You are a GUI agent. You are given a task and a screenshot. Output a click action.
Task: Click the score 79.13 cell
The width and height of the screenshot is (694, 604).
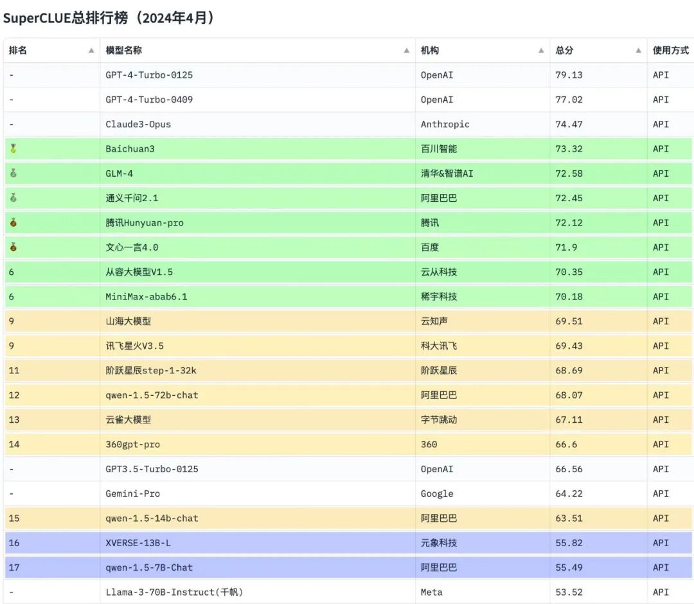568,75
